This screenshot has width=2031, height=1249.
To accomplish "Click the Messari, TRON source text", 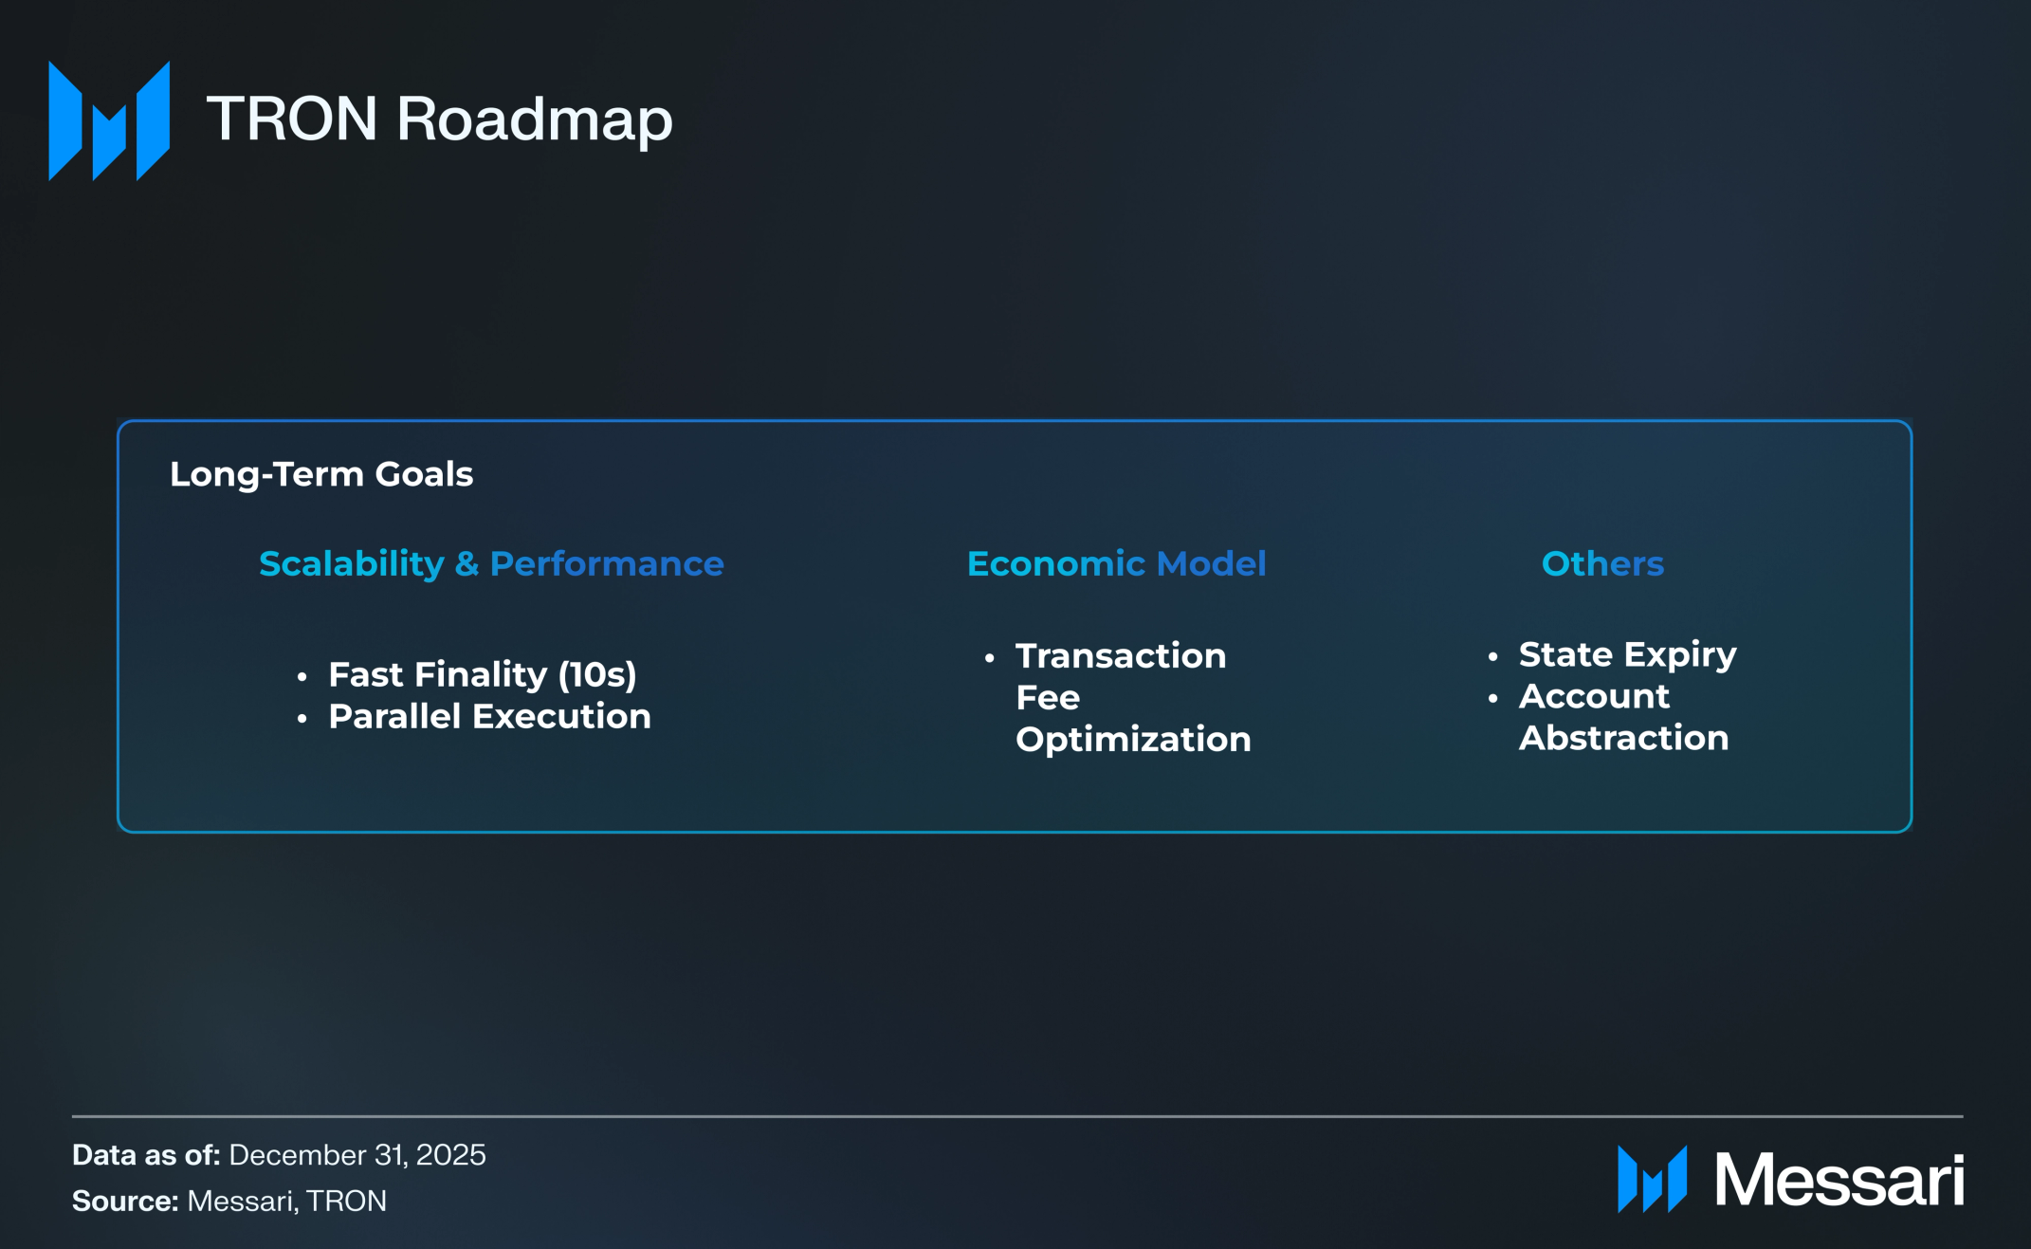I will coord(287,1202).
